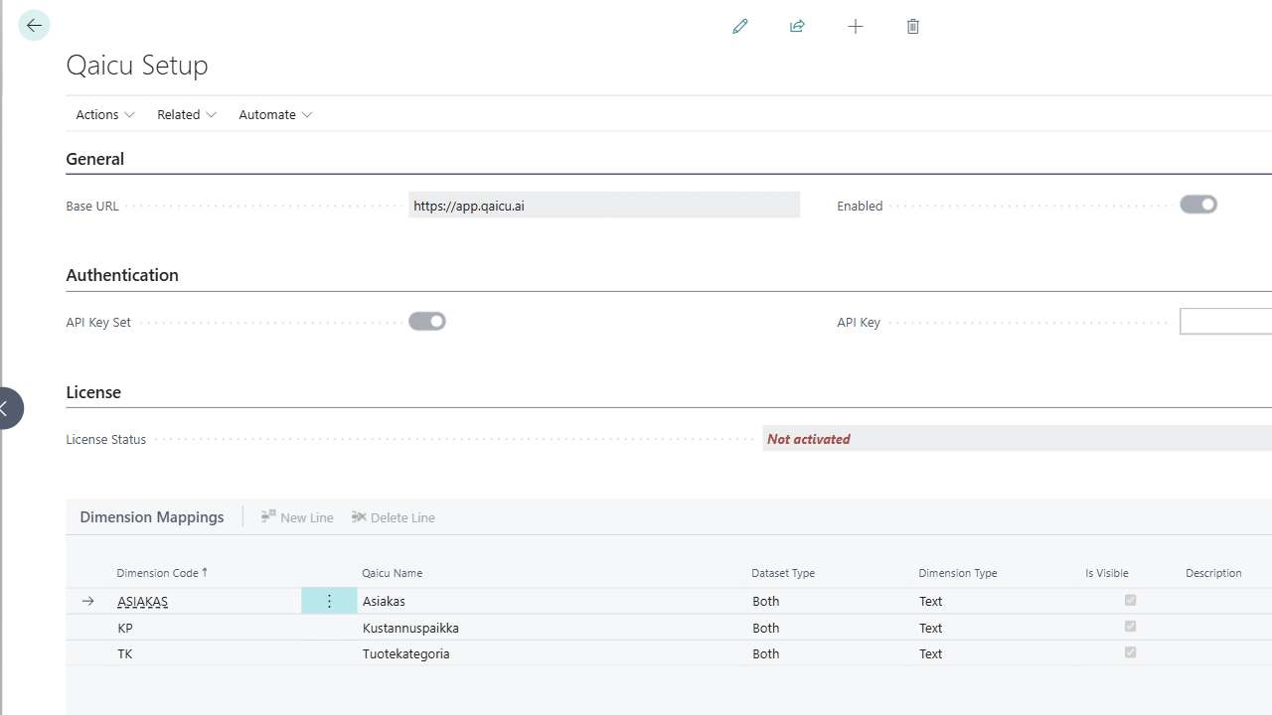Toggle Is Visible checkbox for Tuotekategoria row
The width and height of the screenshot is (1272, 715).
(x=1130, y=652)
